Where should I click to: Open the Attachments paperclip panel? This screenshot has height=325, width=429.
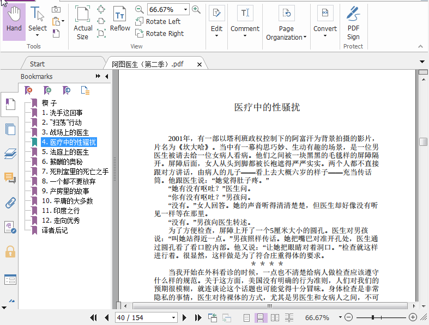coord(9,203)
